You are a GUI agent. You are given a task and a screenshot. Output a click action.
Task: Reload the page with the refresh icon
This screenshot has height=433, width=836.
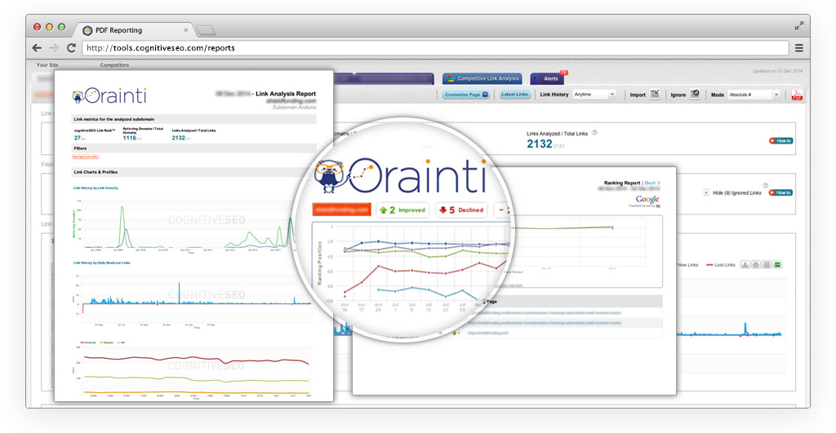71,48
